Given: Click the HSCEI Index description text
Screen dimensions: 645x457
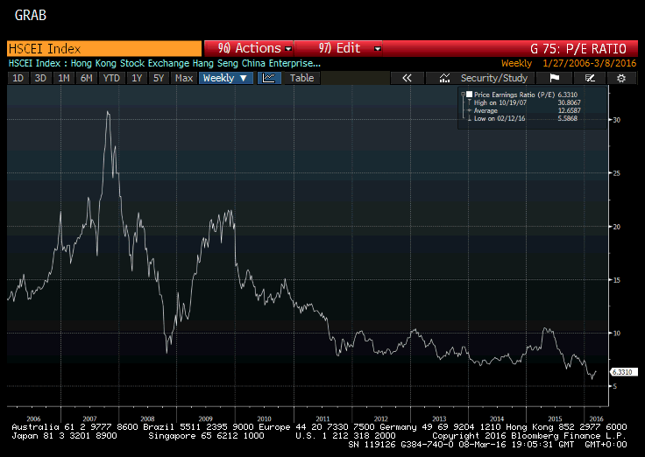Looking at the screenshot, I should 165,63.
